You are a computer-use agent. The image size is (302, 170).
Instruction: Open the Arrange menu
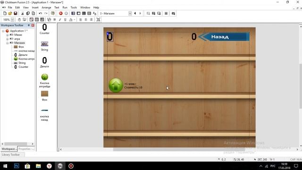(x=46, y=8)
